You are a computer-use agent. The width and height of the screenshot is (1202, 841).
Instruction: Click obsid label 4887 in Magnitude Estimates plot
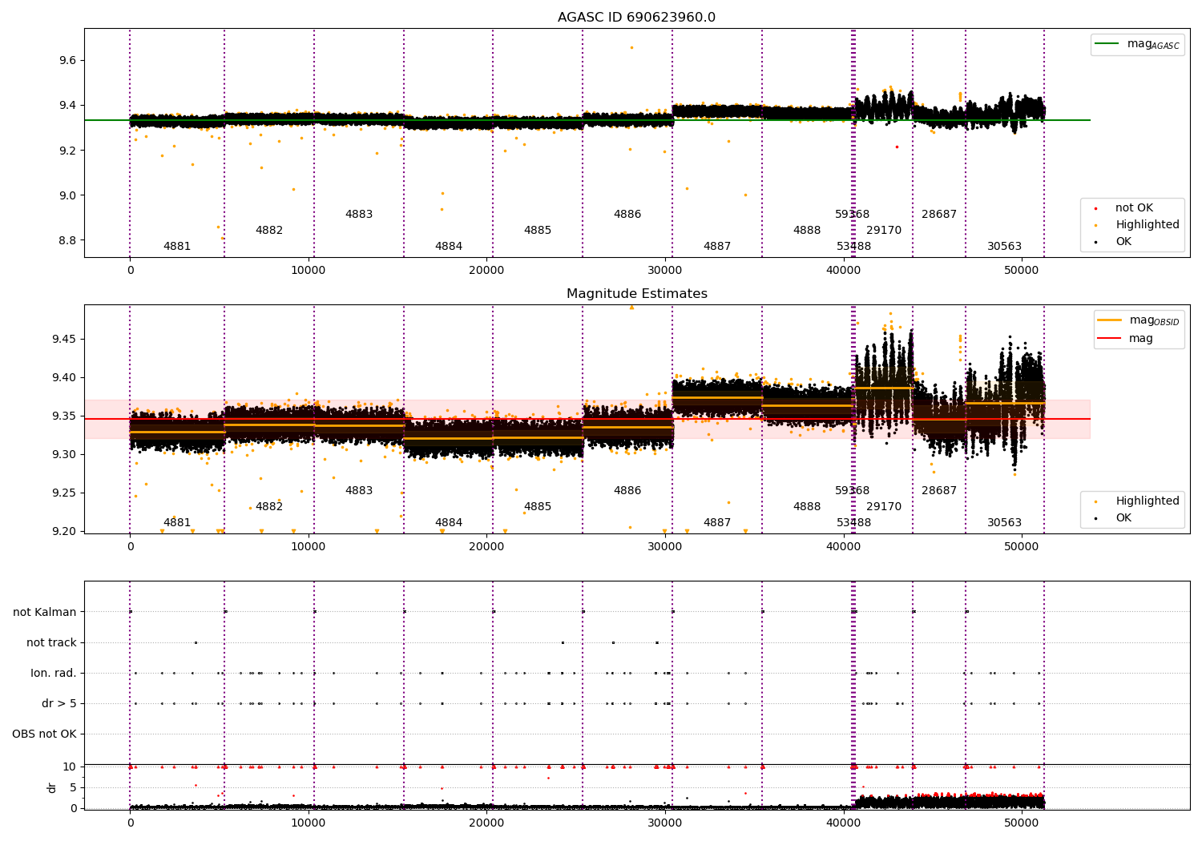[x=717, y=523]
